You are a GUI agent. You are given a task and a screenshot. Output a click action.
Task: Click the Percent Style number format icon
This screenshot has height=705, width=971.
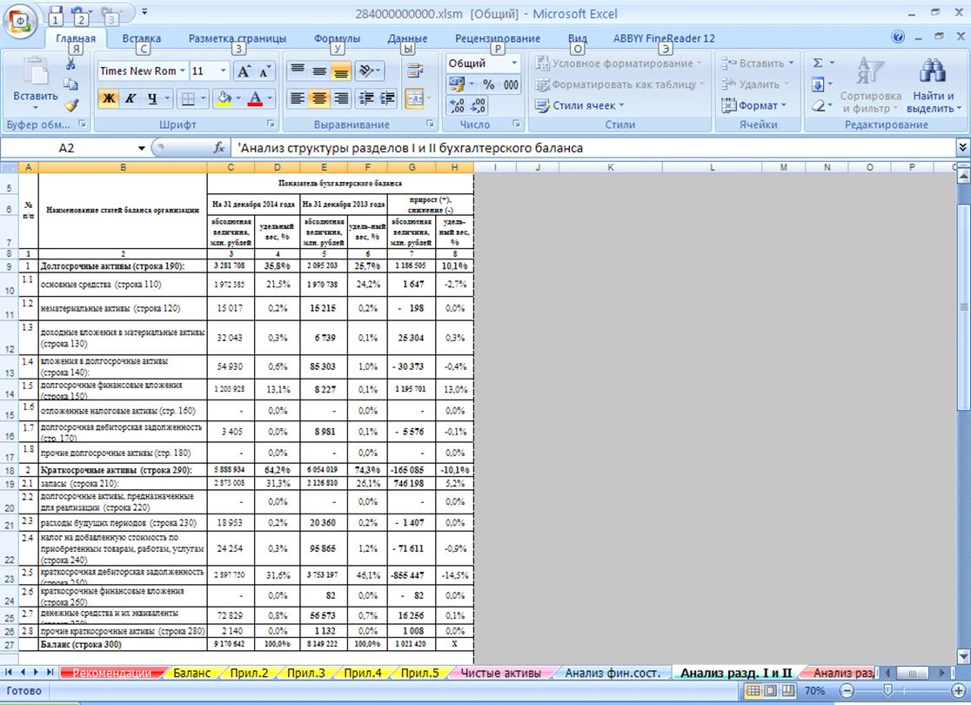488,84
